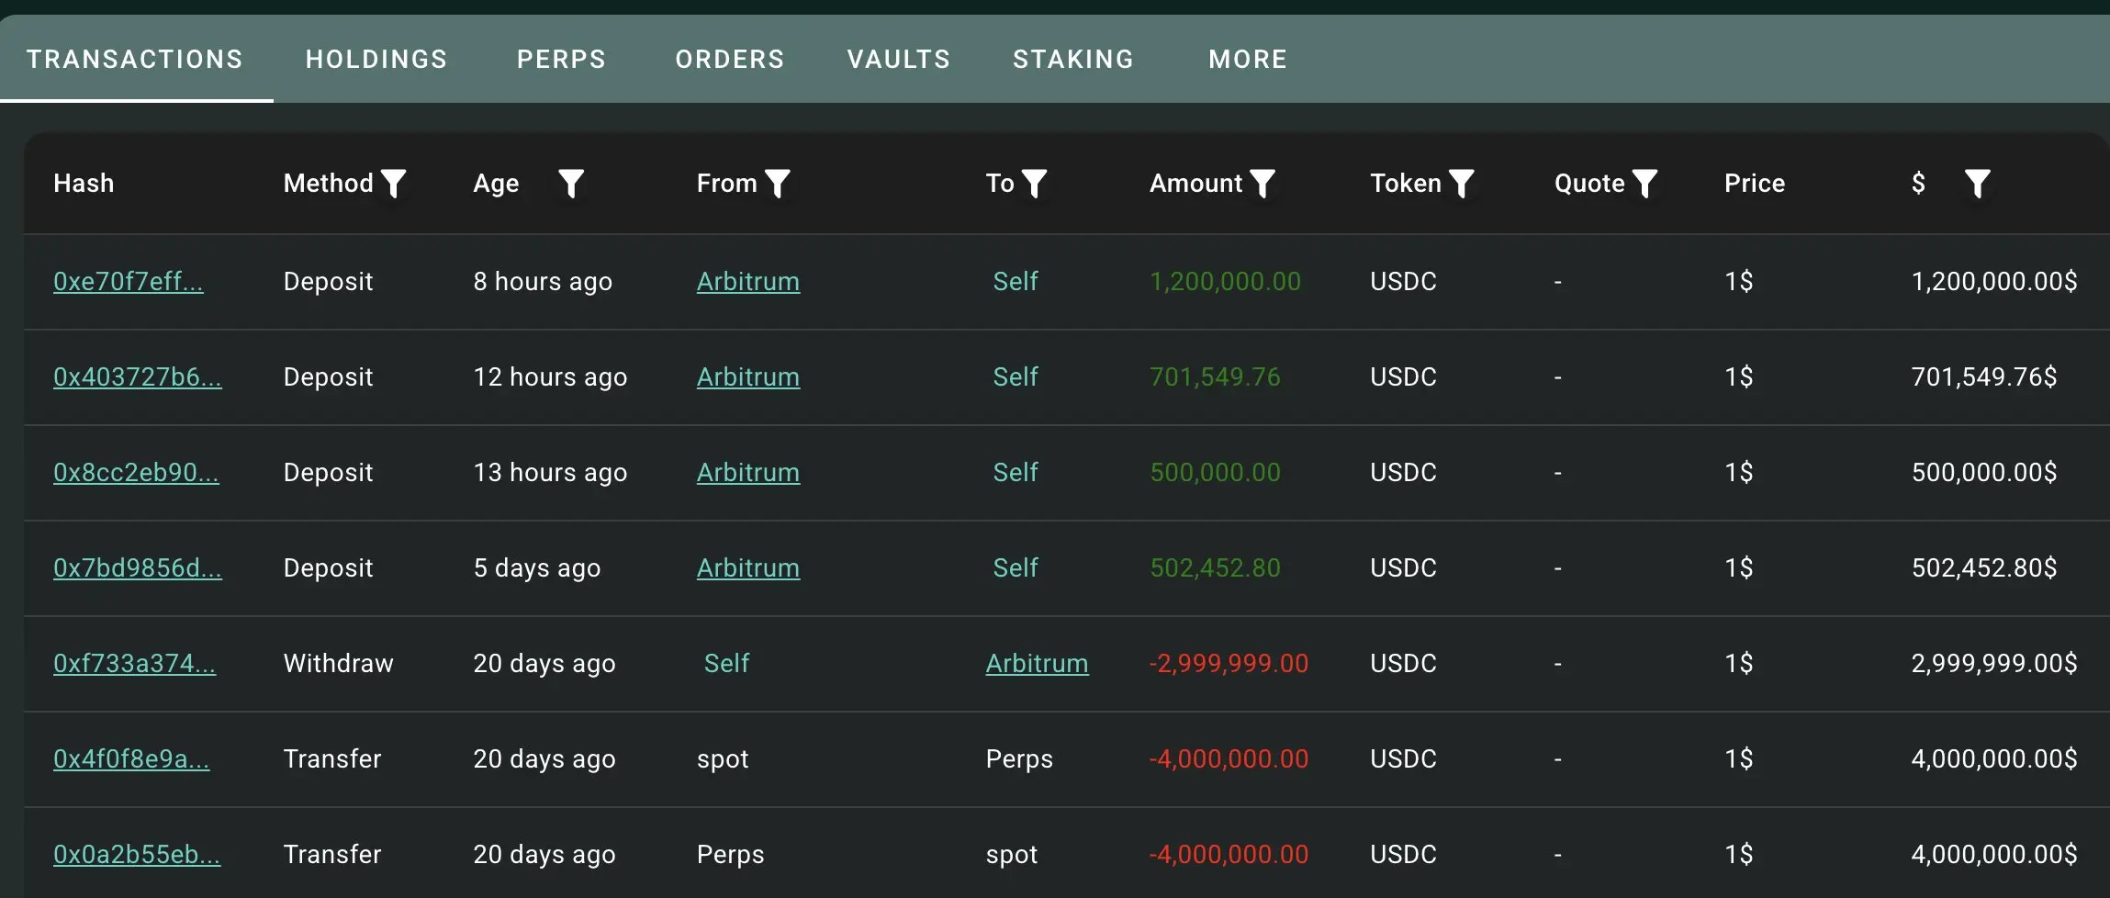The image size is (2110, 898).
Task: Click the Arbitrum destination of the Withdraw row
Action: click(x=1037, y=664)
